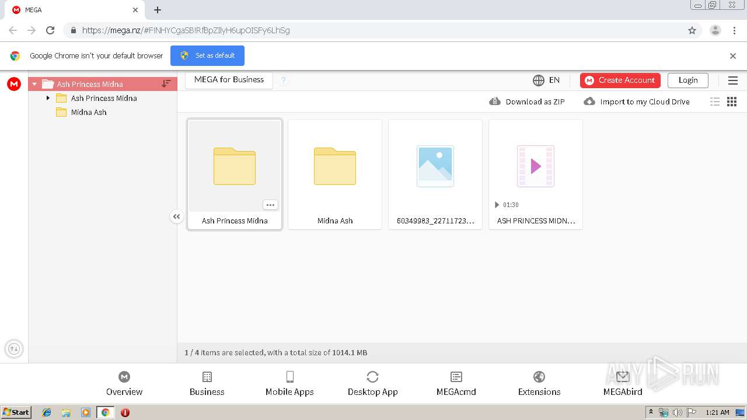Viewport: 747px width, 420px height.
Task: Select the 60349983_22711723 image file tile
Action: pyautogui.click(x=435, y=174)
